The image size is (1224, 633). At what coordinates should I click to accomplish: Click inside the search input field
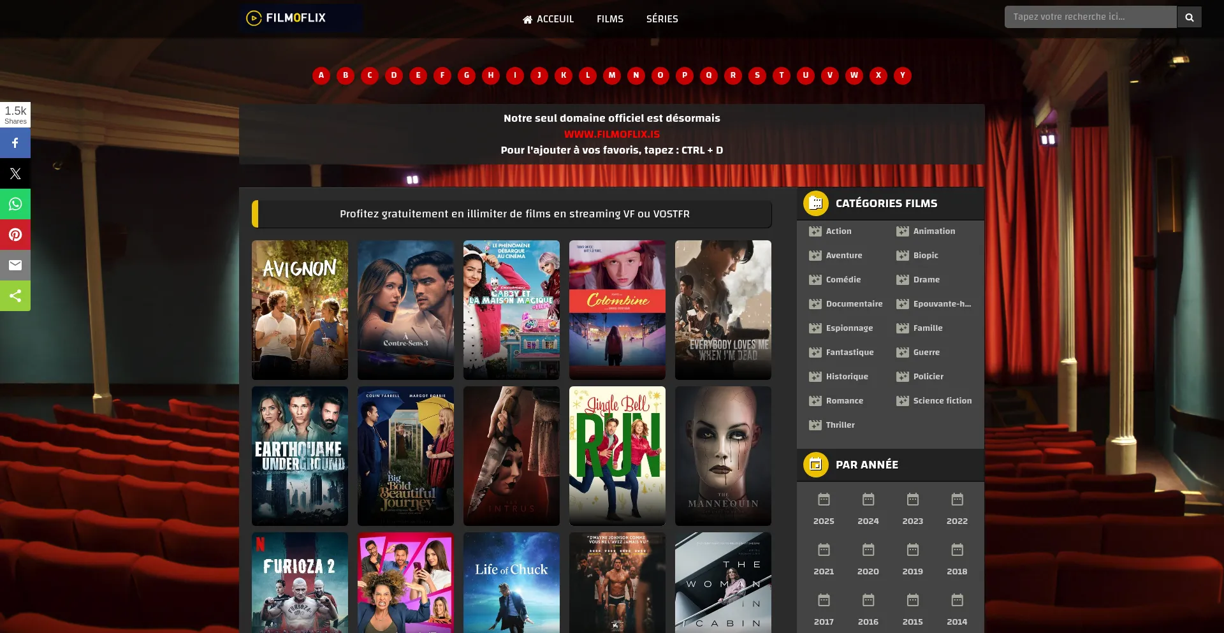[x=1090, y=17]
